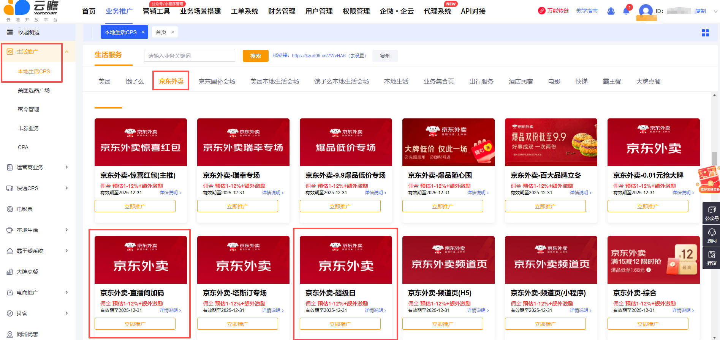Click the 顾问 headset icon
This screenshot has width=720, height=340.
click(711, 235)
